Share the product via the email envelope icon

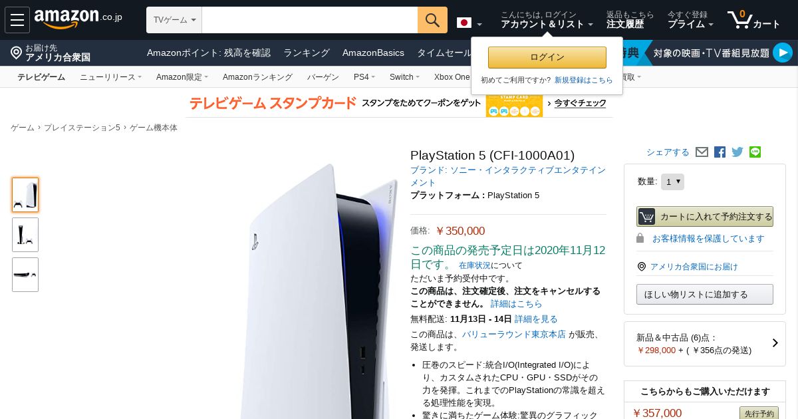coord(702,152)
